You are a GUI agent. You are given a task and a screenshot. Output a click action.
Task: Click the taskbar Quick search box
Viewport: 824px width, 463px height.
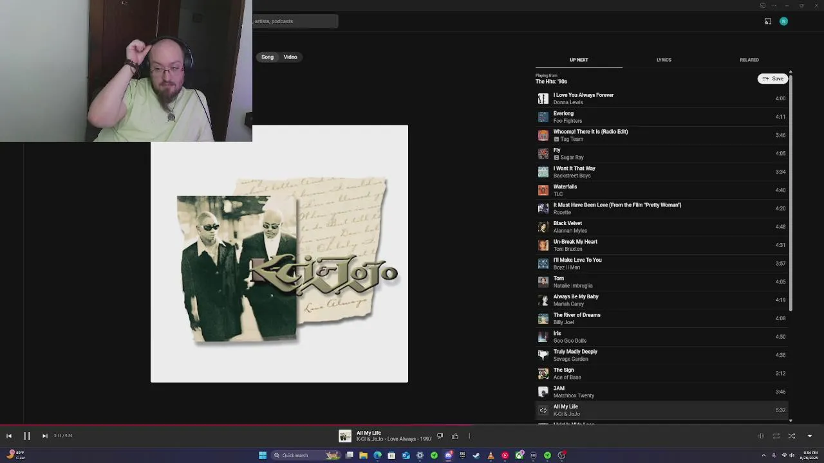tap(306, 455)
